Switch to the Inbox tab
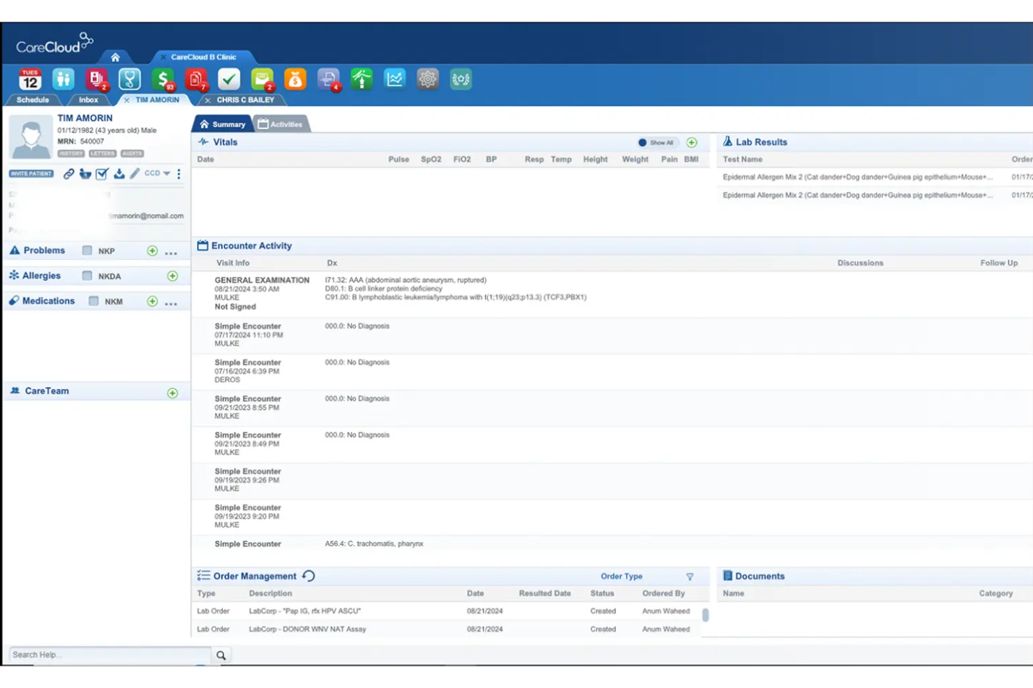The height and width of the screenshot is (688, 1033). coord(89,100)
